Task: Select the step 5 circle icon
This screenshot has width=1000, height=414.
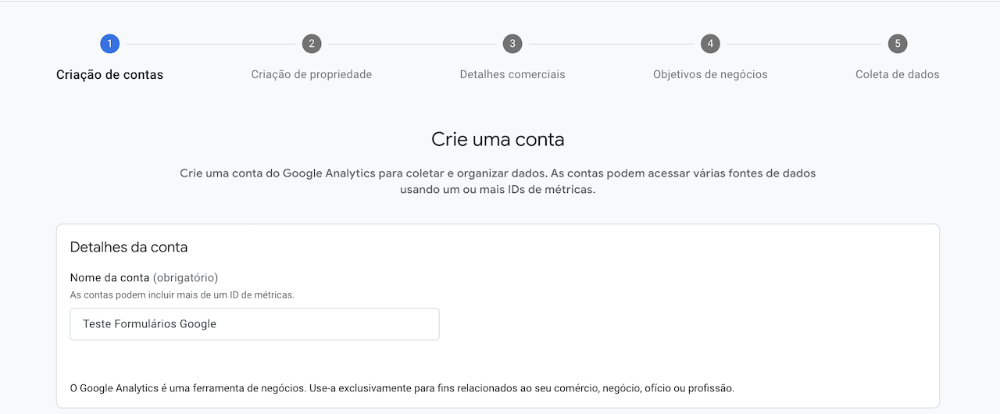Action: tap(898, 44)
